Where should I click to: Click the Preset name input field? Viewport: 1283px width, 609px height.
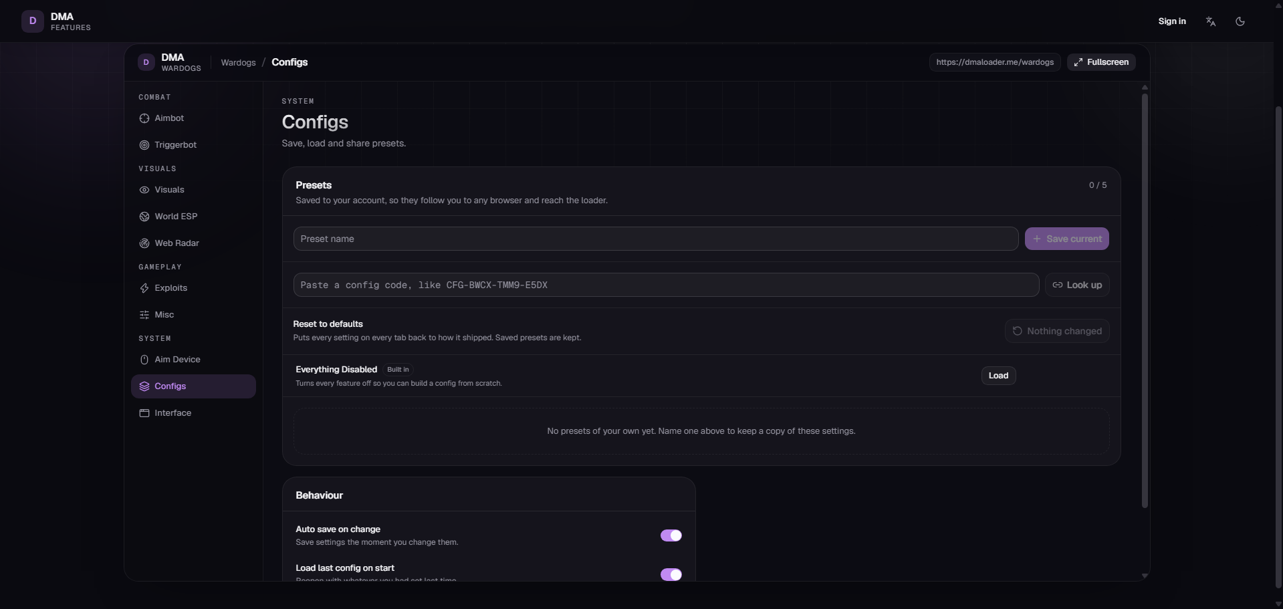(x=655, y=239)
